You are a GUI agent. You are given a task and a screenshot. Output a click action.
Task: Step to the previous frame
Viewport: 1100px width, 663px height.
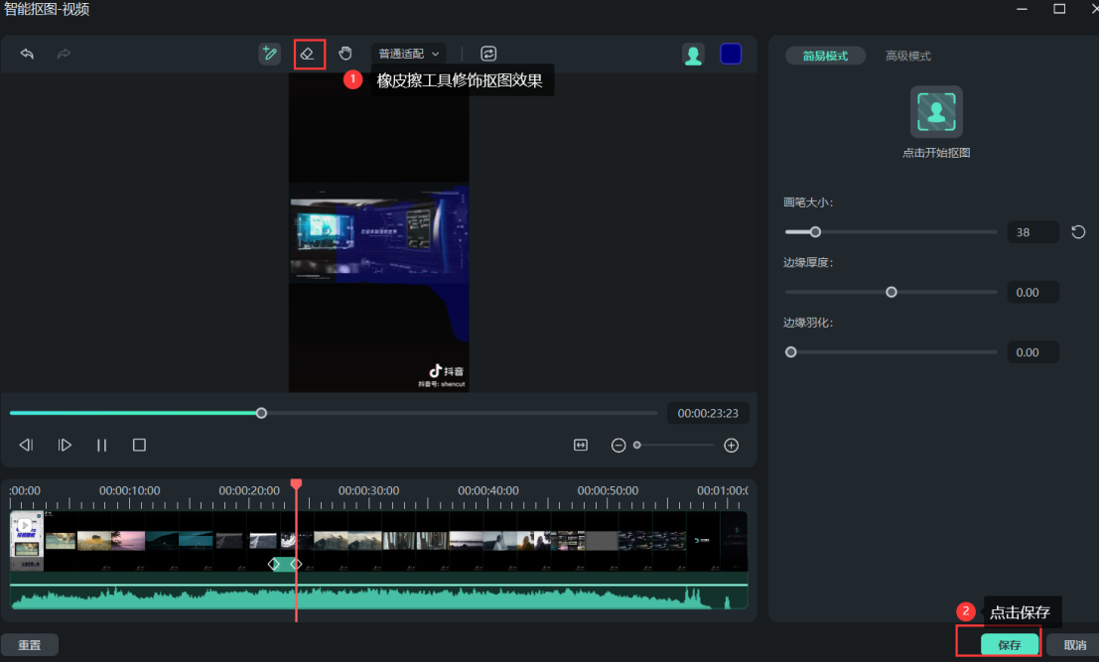point(27,446)
